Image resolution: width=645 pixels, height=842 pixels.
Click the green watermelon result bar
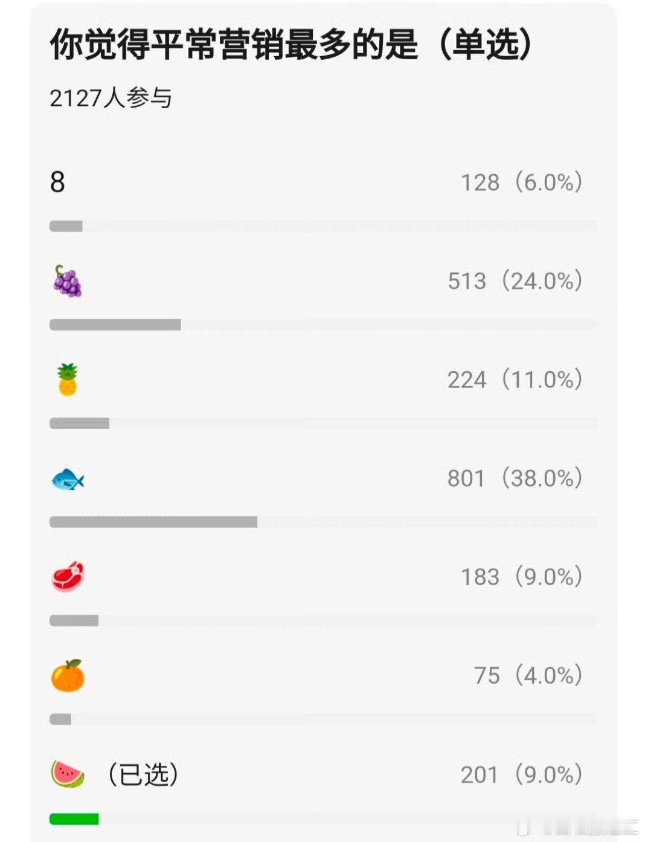[x=74, y=819]
